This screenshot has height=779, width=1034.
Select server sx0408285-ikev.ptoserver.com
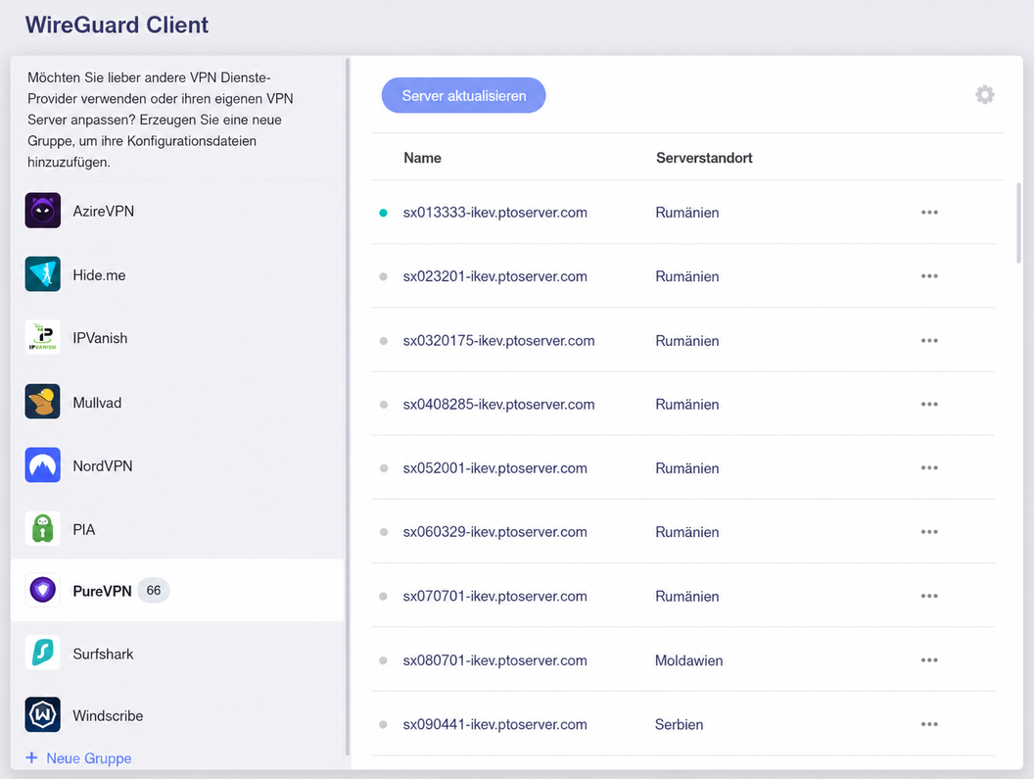(498, 404)
